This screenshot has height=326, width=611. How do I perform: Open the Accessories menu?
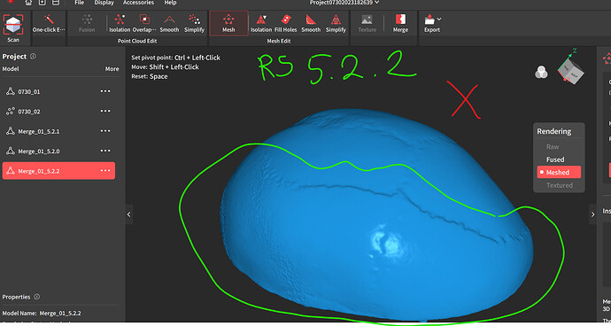tap(138, 3)
